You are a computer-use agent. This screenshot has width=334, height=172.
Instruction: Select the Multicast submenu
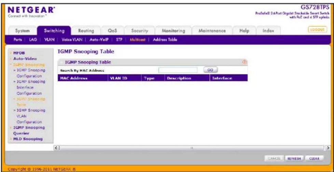137,40
